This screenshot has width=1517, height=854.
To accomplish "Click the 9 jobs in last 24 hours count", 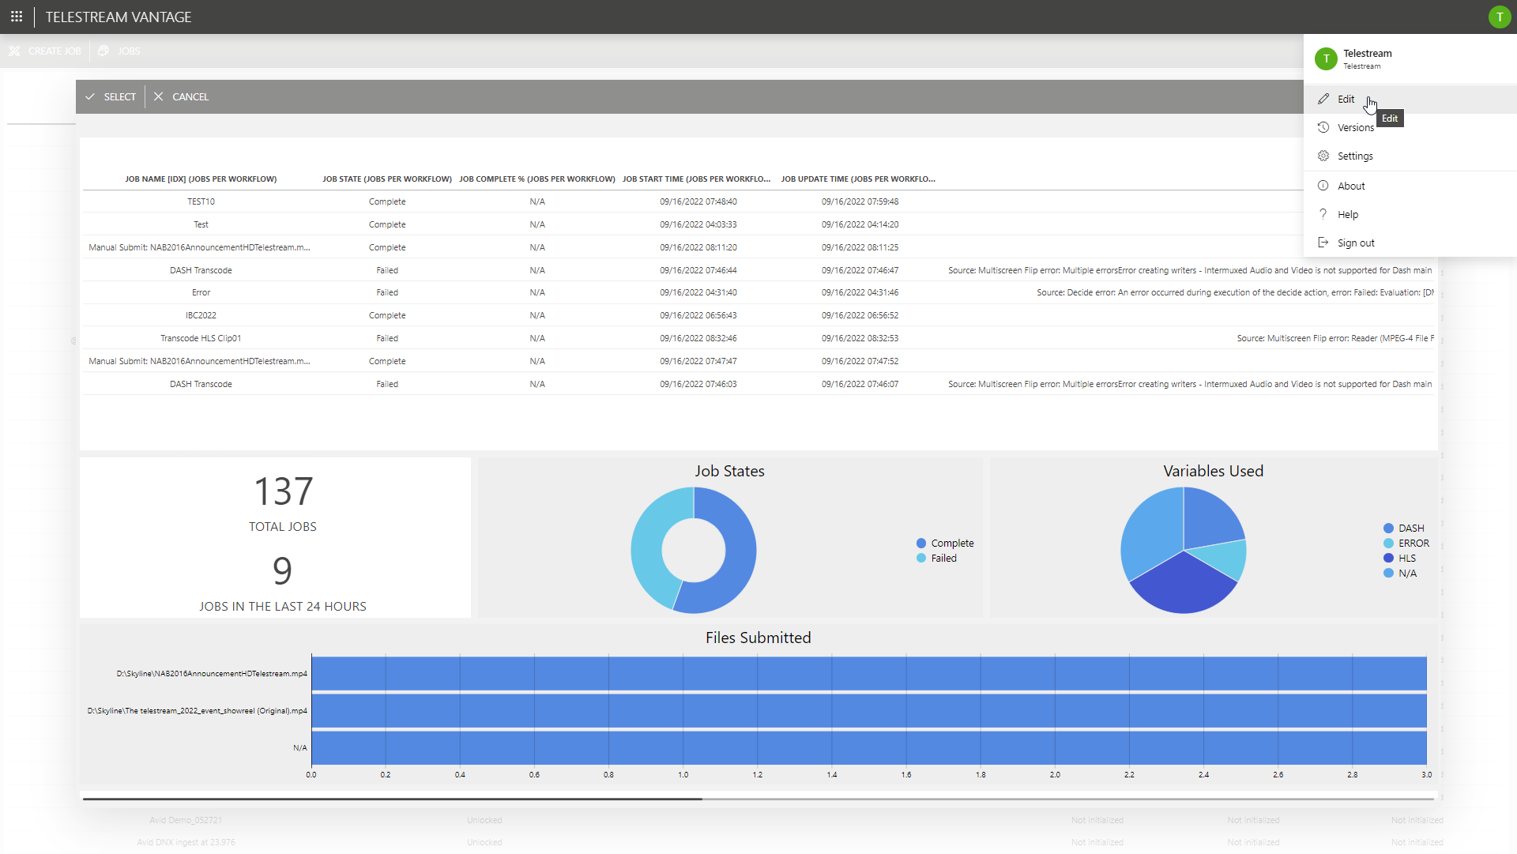I will click(x=282, y=570).
